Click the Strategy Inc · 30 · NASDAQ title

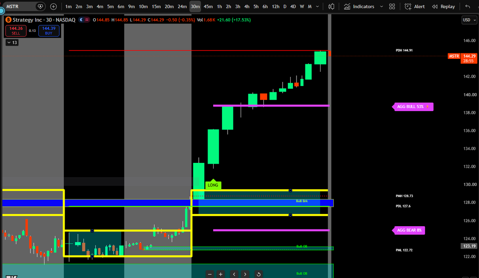point(44,20)
